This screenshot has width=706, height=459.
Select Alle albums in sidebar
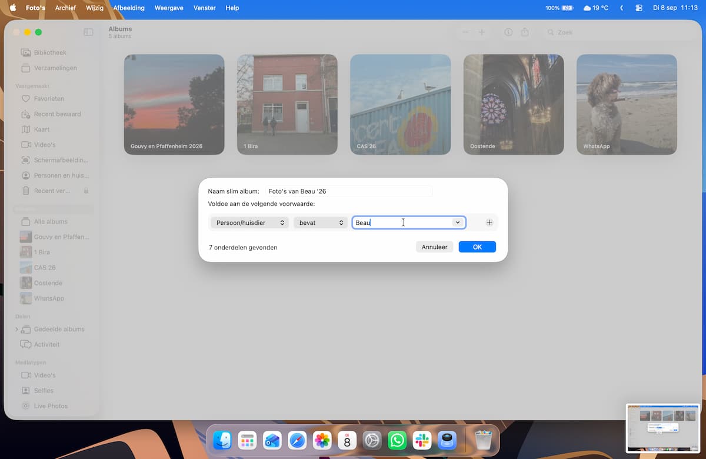pyautogui.click(x=51, y=222)
